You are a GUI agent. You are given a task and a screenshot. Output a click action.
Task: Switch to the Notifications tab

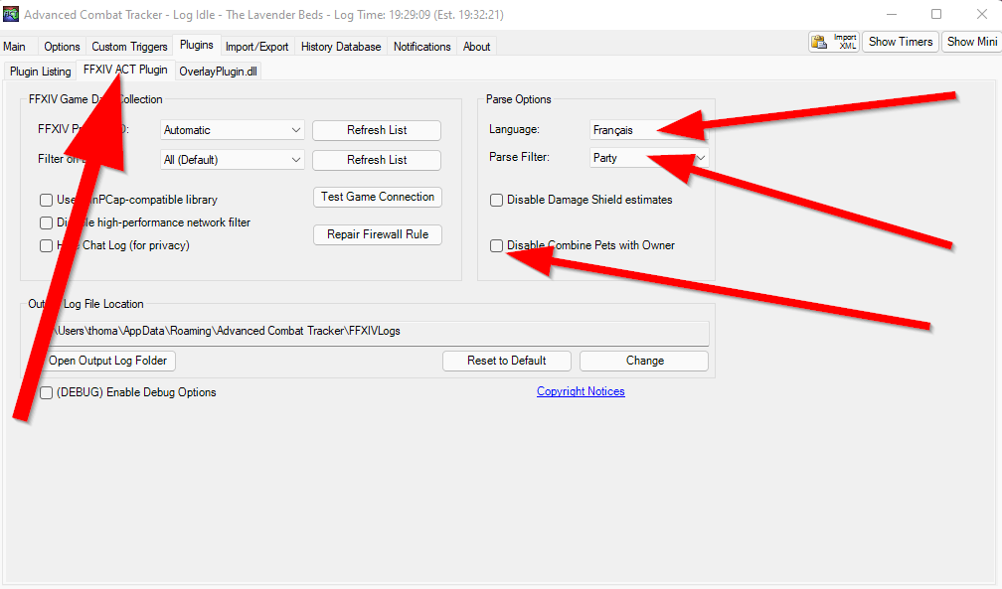coord(422,47)
